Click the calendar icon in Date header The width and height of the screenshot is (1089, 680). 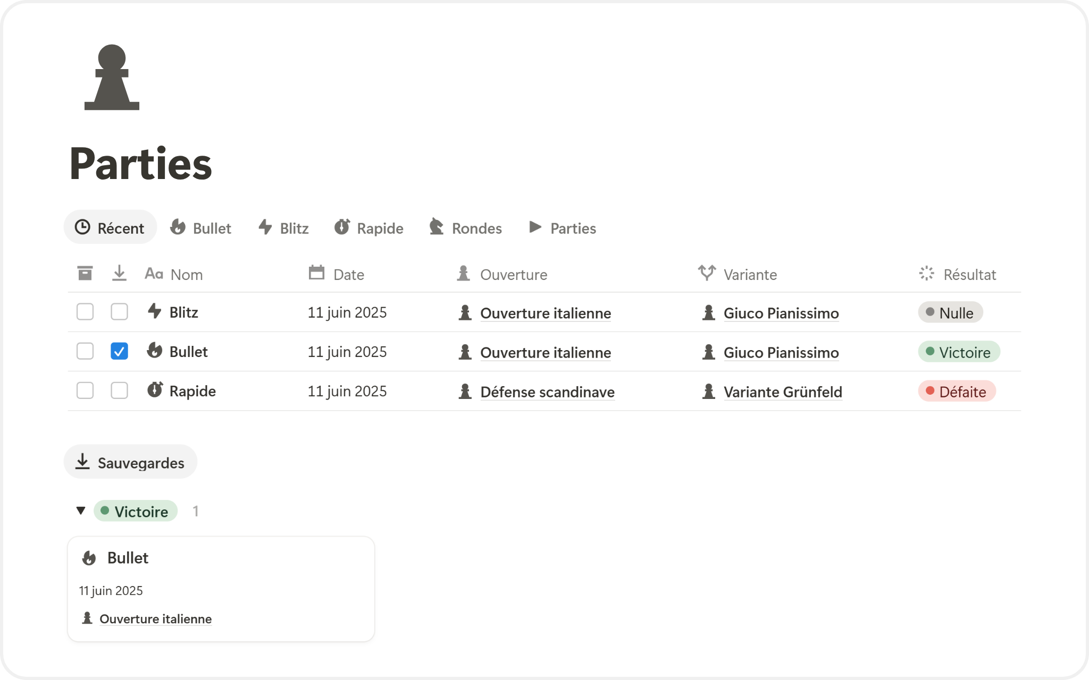(x=316, y=273)
